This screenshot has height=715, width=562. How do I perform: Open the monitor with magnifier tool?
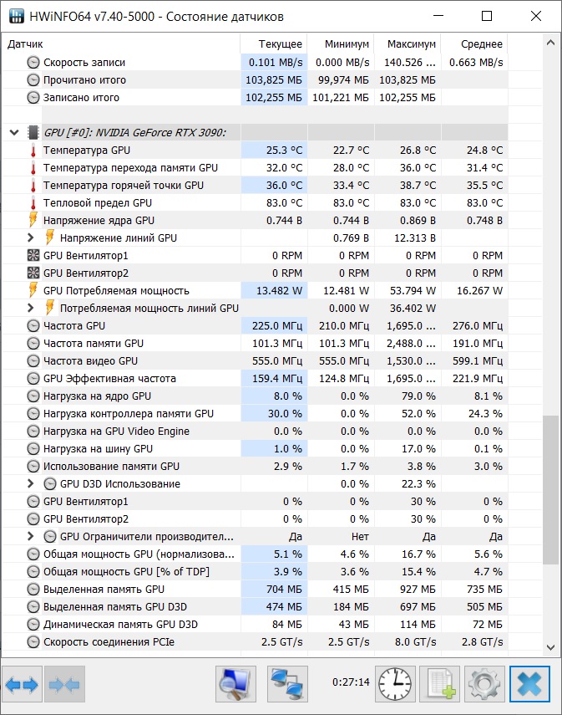point(235,685)
